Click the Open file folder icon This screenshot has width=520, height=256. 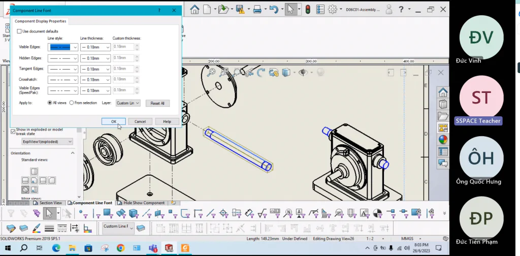click(223, 9)
